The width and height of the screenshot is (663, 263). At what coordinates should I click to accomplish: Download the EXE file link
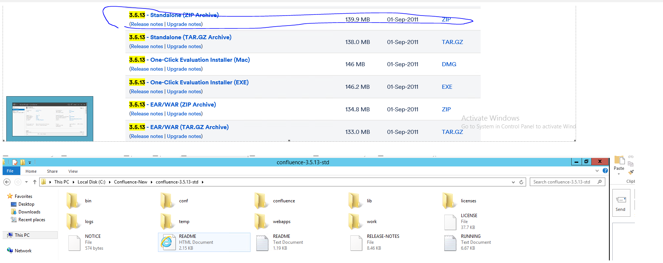[x=447, y=87]
